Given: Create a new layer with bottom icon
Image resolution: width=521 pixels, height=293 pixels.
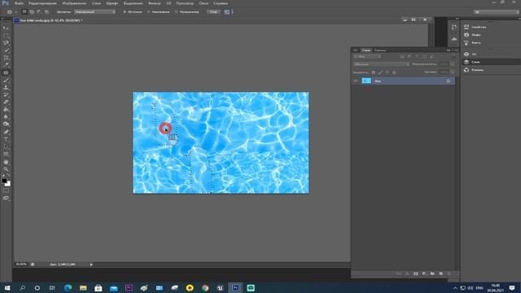Looking at the screenshot, I should tap(440, 273).
